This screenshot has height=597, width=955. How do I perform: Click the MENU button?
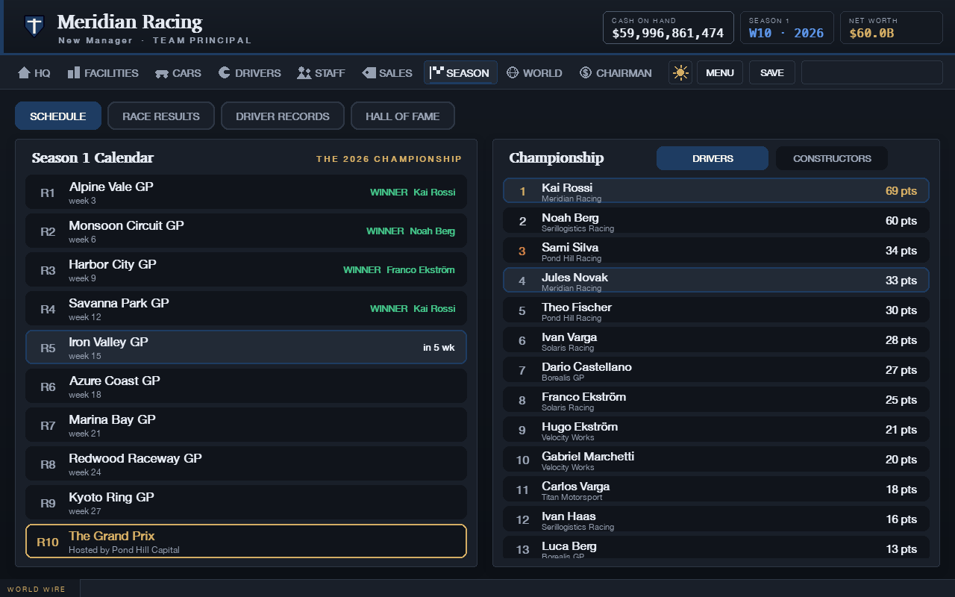[x=720, y=72]
